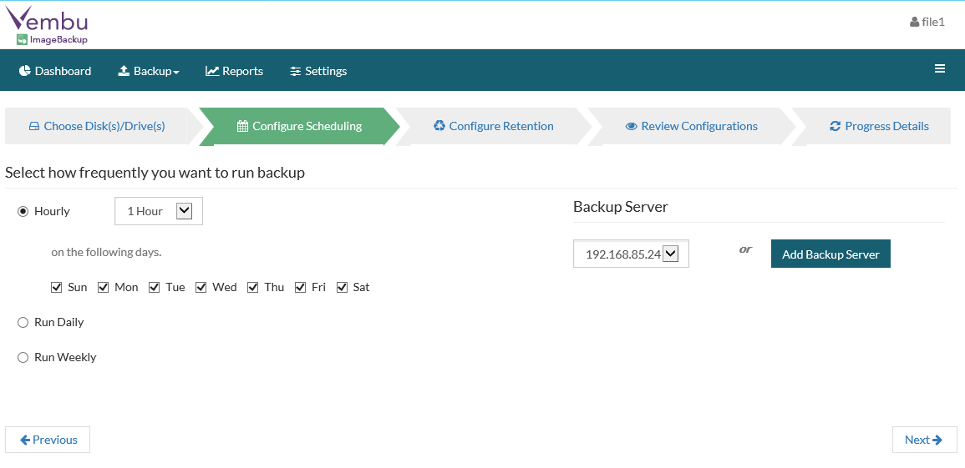Image resolution: width=965 pixels, height=468 pixels.
Task: Click the Reports line chart icon
Action: pos(212,71)
